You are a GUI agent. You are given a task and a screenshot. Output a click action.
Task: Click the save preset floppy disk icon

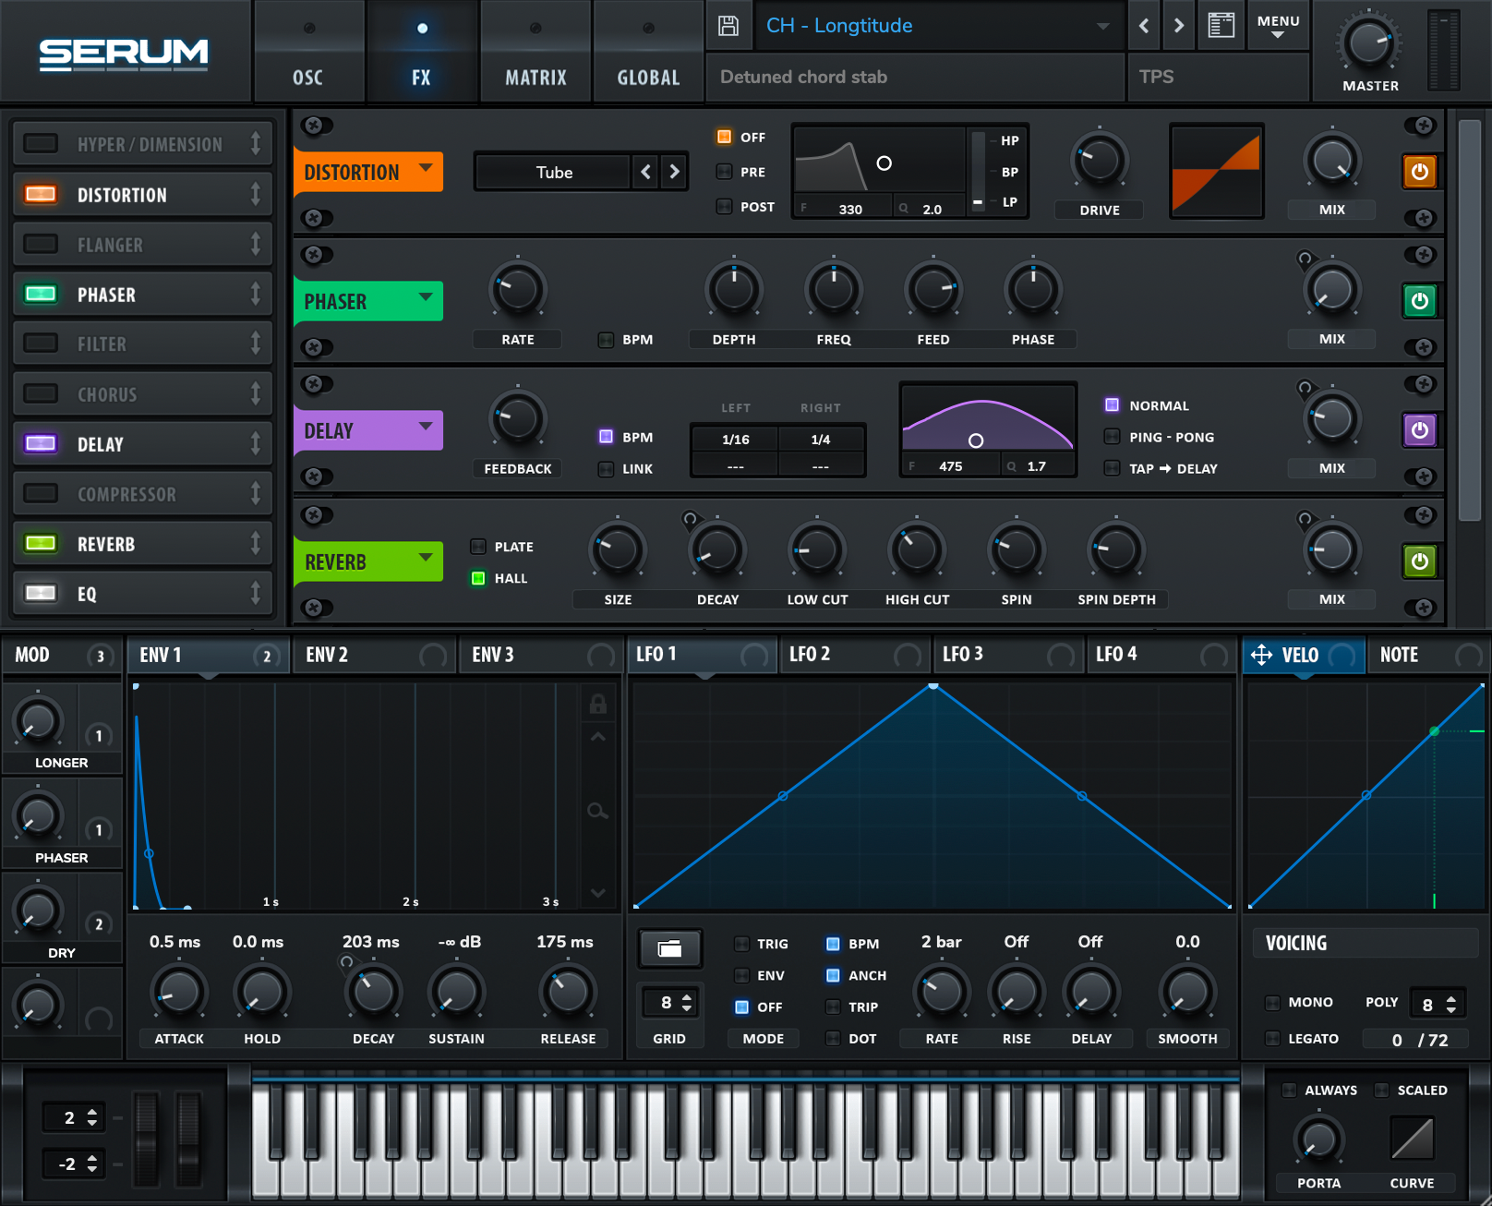click(x=728, y=26)
